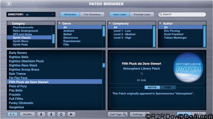
Task: Filter by Film genre
Action: click(x=66, y=44)
